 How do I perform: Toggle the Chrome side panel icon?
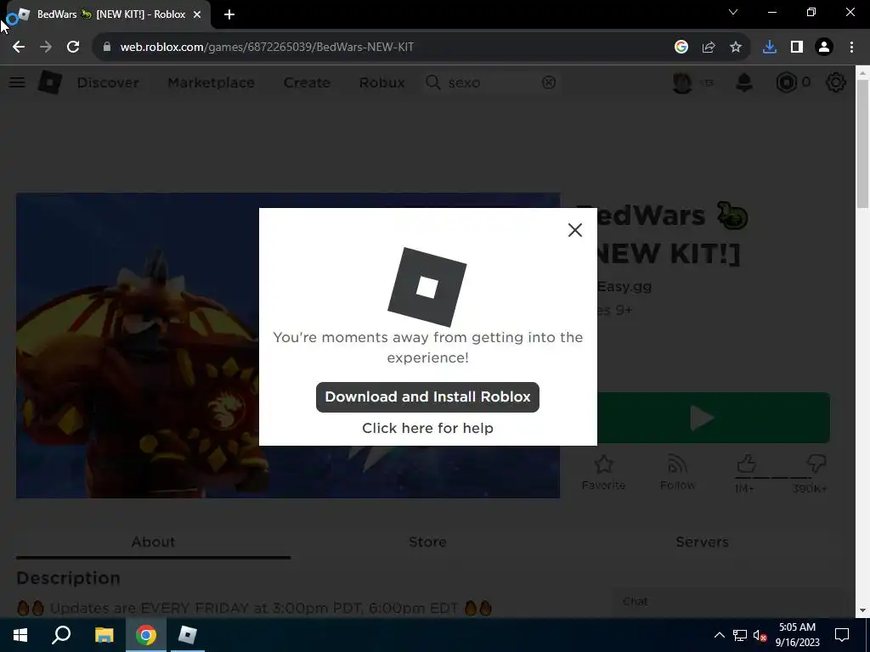[797, 48]
